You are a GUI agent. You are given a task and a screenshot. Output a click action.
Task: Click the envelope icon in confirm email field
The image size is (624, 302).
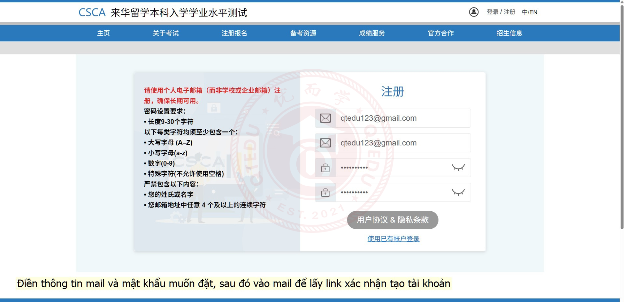click(x=325, y=143)
